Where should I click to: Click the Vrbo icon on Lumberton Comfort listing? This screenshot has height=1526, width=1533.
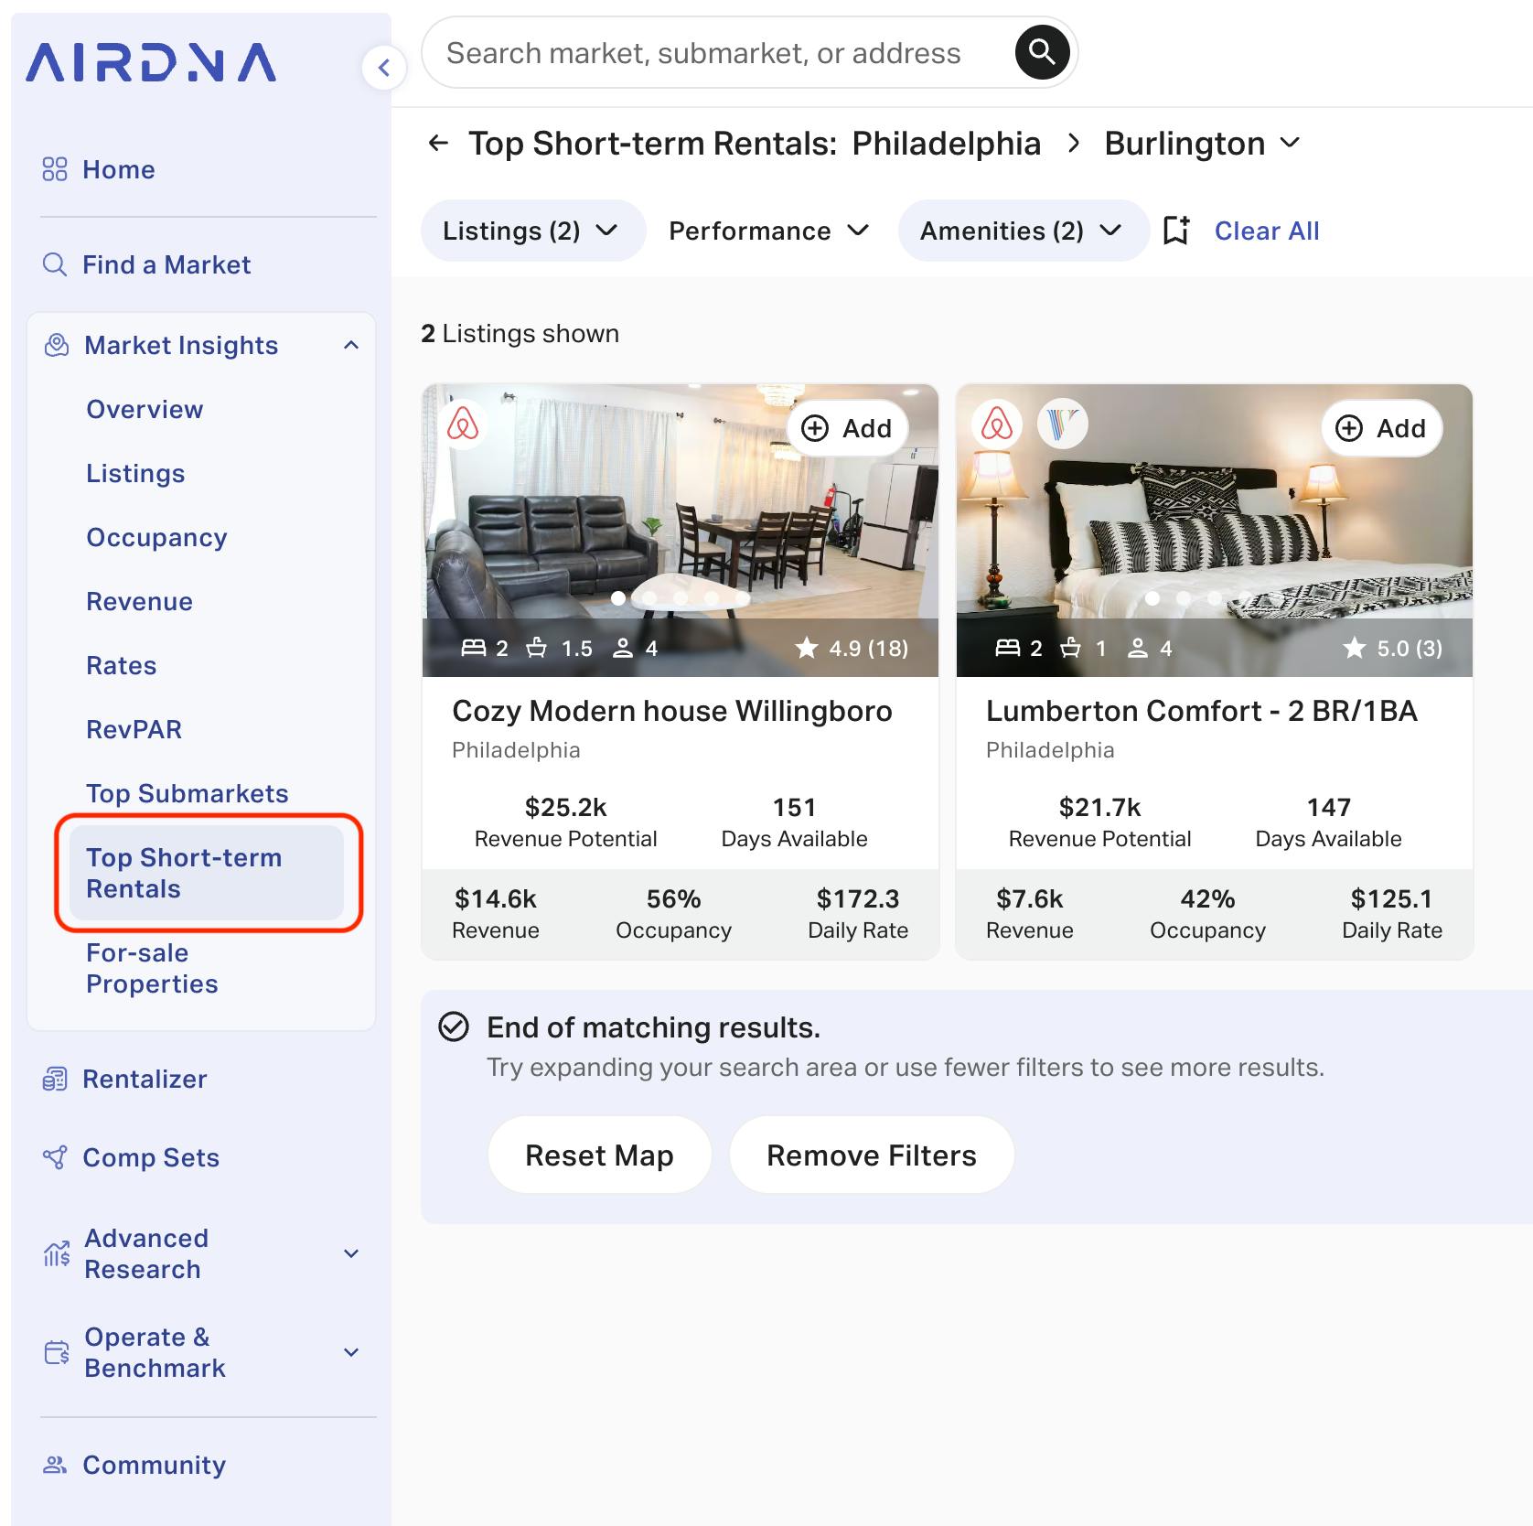pyautogui.click(x=1062, y=424)
